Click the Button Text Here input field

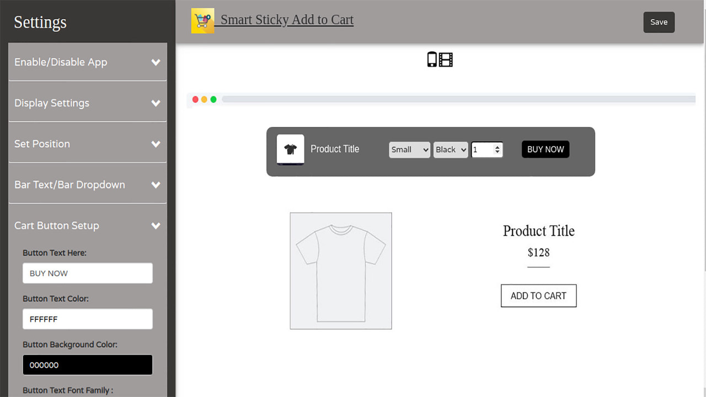87,273
